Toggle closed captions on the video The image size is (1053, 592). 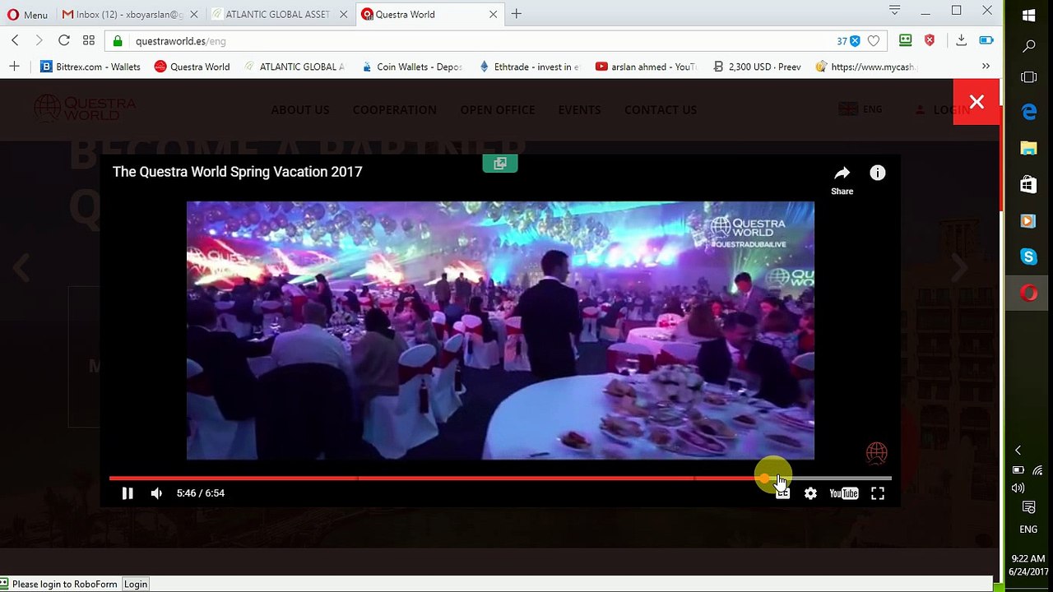click(782, 493)
